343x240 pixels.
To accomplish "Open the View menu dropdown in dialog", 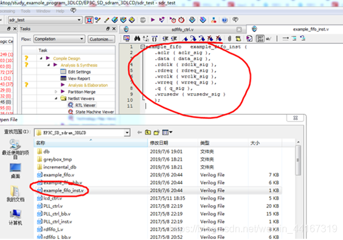I will [167, 132].
